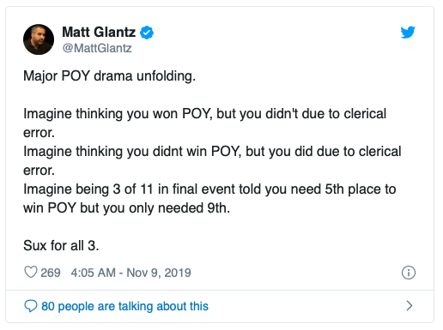The height and width of the screenshot is (330, 443).
Task: Click the "Nov 9, 2019" date text
Action: [159, 273]
